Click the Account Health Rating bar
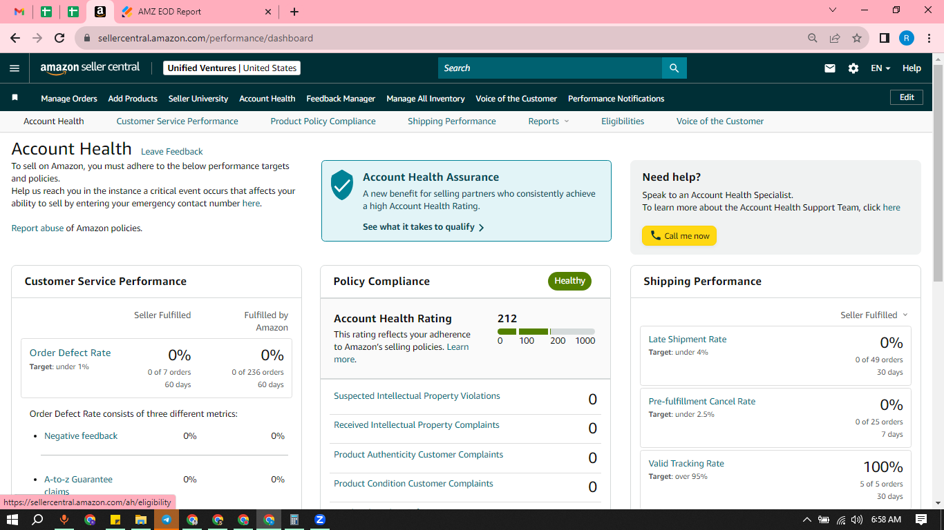The width and height of the screenshot is (944, 530). [x=546, y=332]
